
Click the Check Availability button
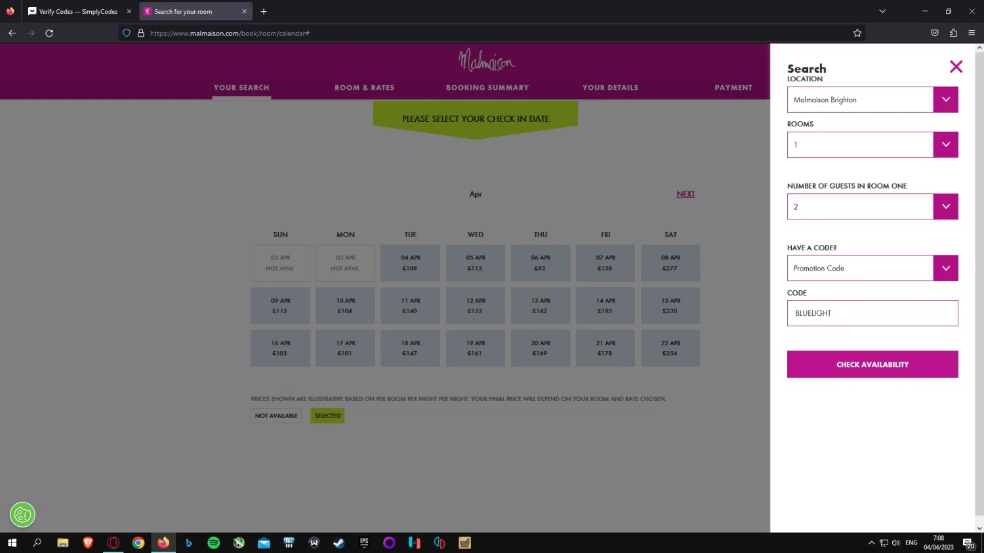pos(872,364)
